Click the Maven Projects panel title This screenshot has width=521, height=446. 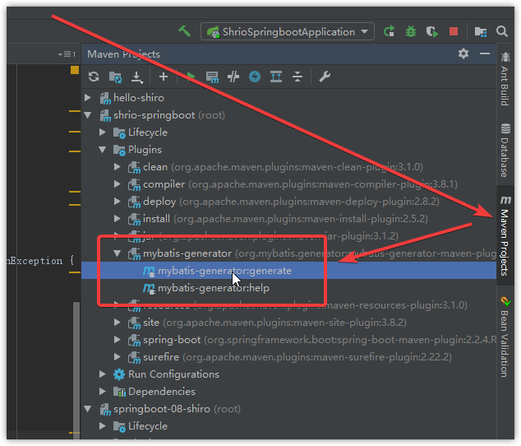[123, 54]
